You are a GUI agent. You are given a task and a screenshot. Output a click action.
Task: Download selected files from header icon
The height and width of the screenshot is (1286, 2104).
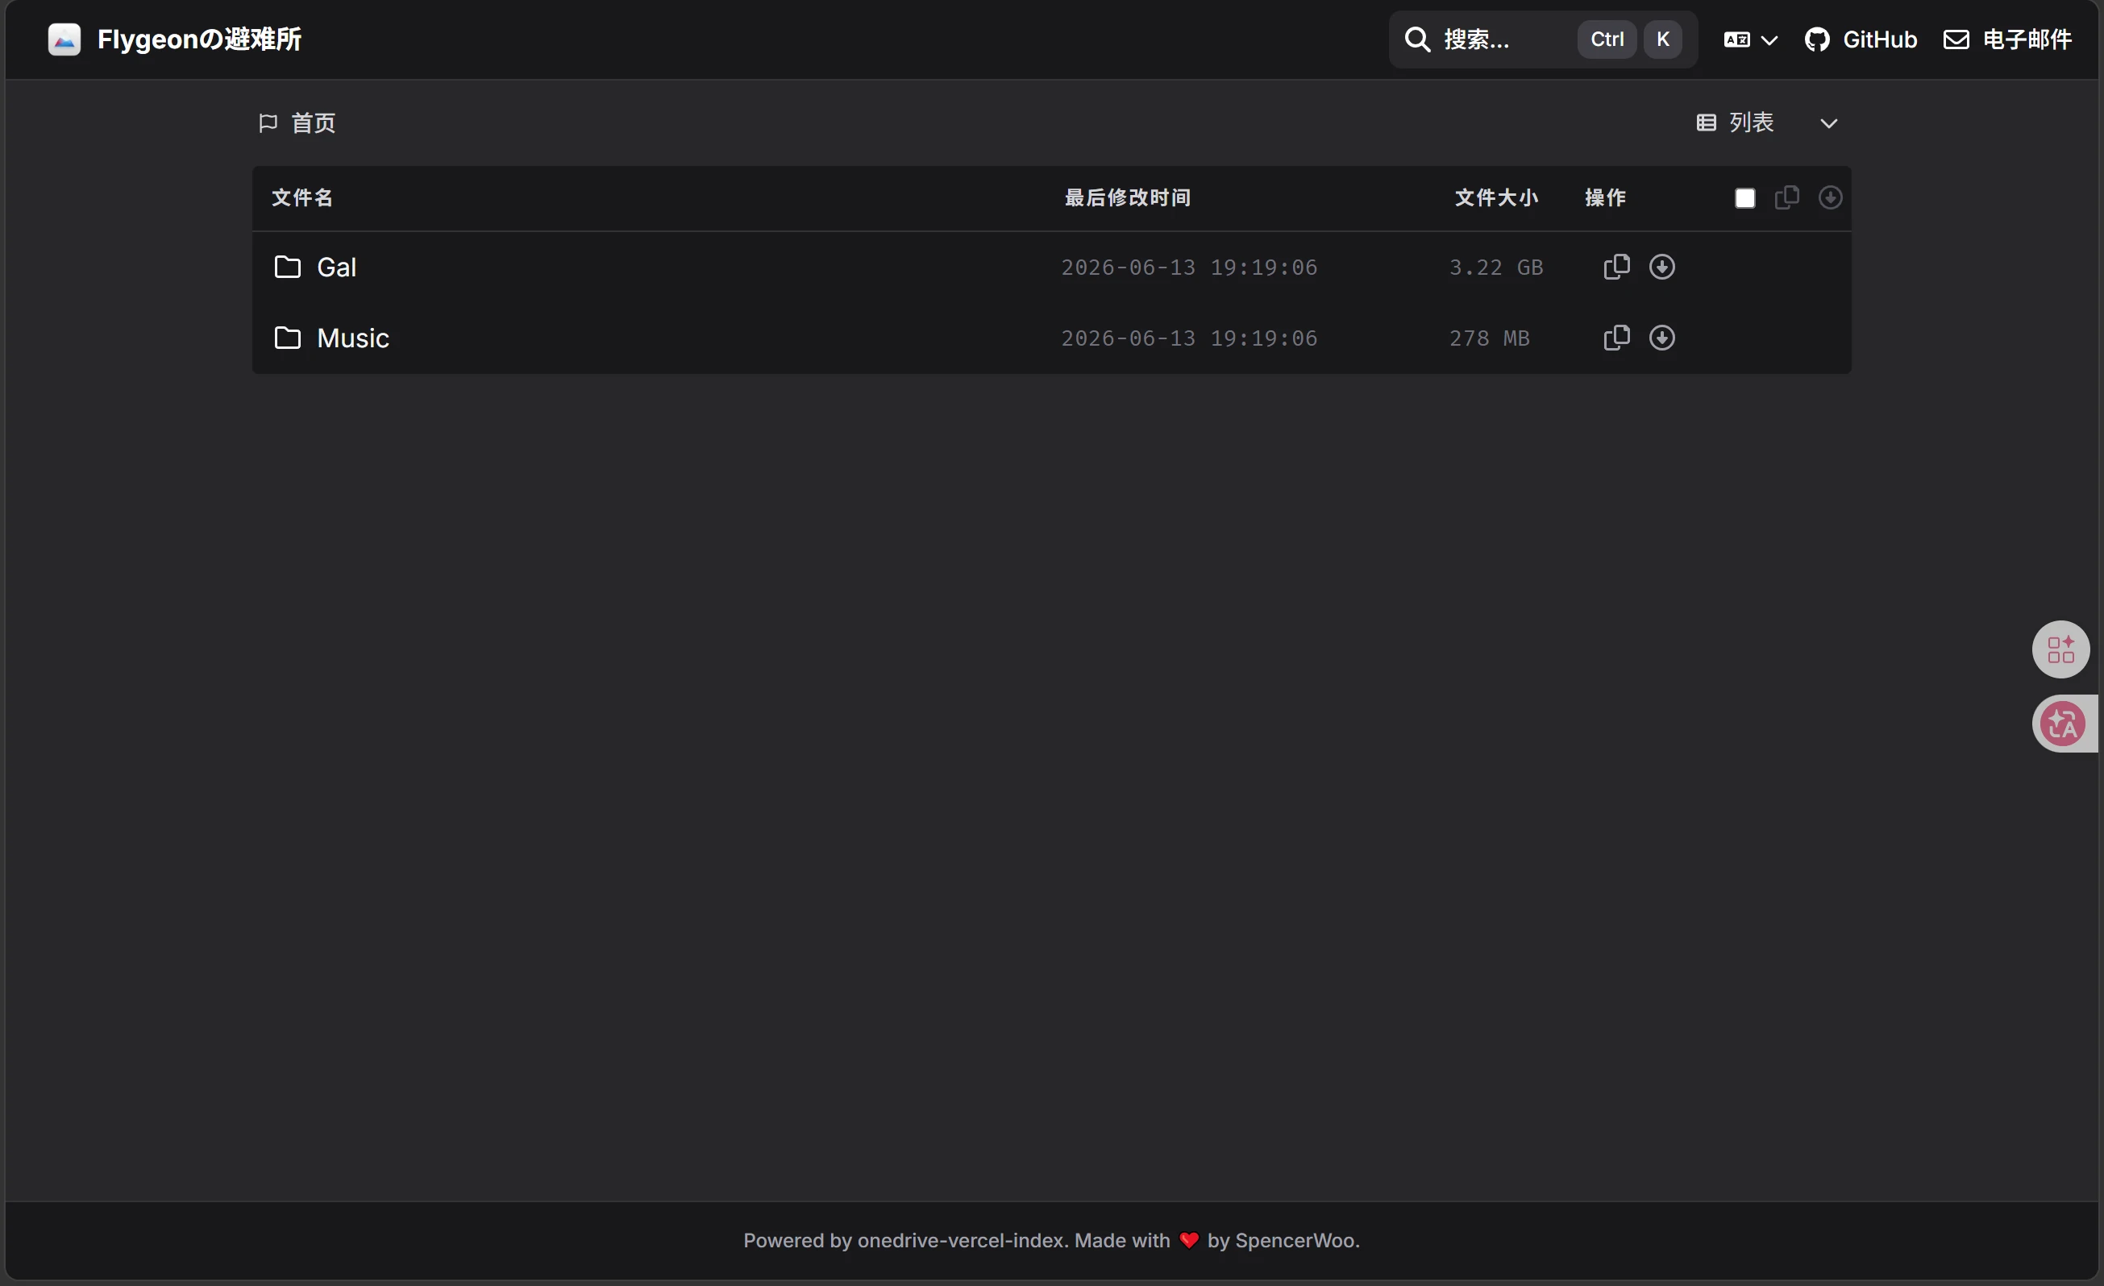(x=1829, y=198)
